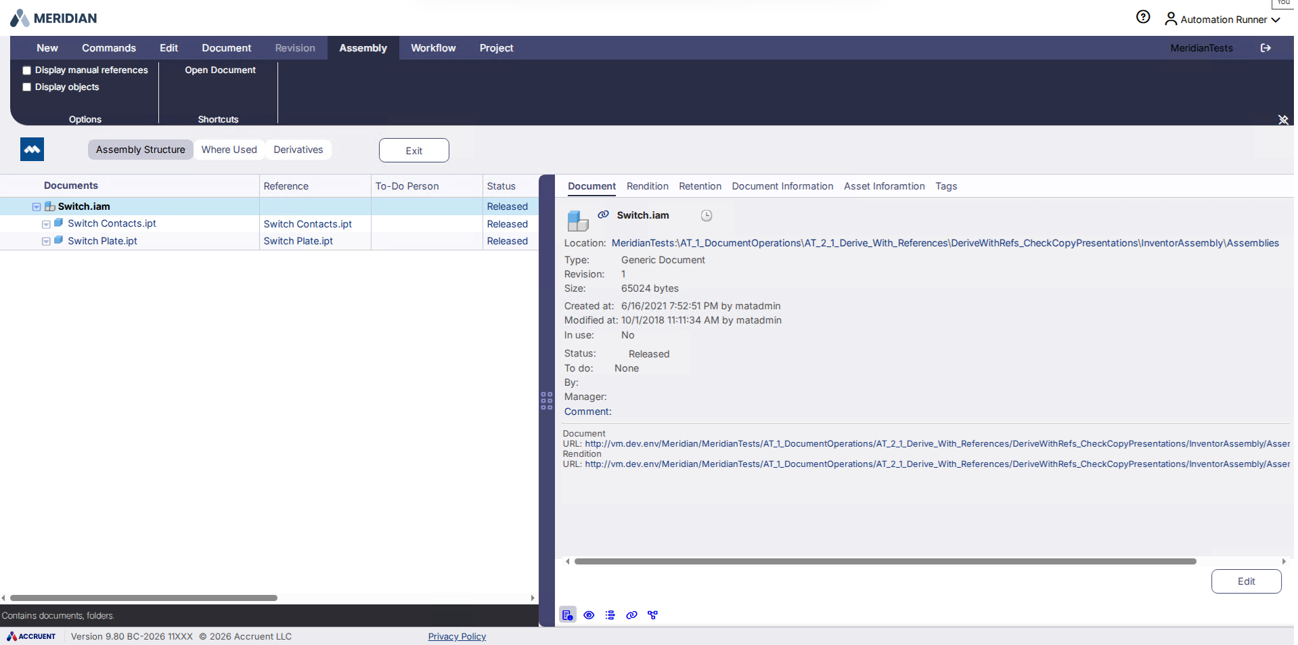
Task: Toggle the Switch Contacts.ipt tree expander
Action: tap(46, 224)
